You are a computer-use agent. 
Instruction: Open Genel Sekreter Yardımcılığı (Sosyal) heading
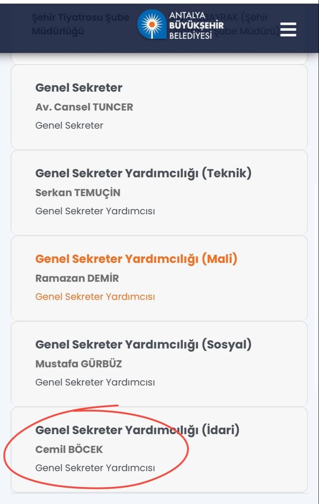pos(144,344)
